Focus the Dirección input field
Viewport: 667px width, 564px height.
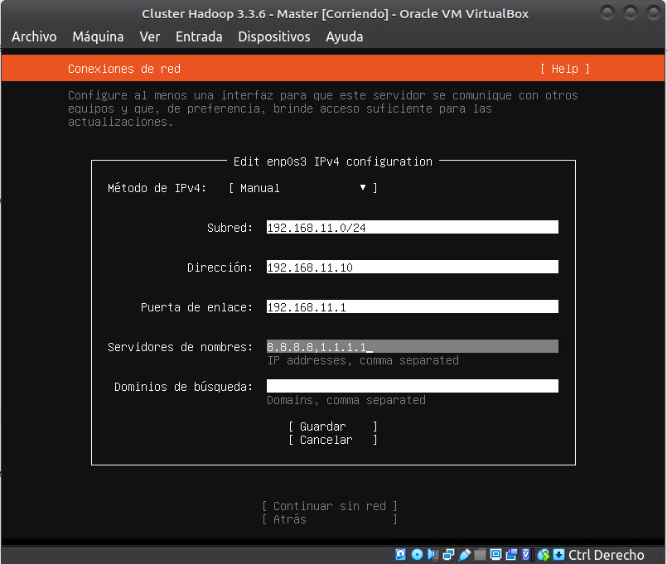412,268
